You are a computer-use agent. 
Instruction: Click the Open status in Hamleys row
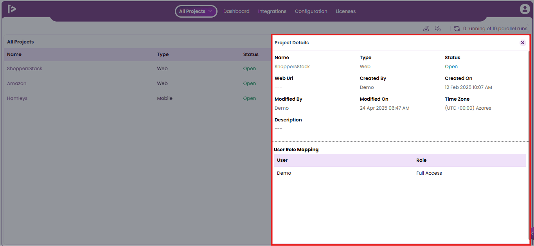tap(250, 98)
